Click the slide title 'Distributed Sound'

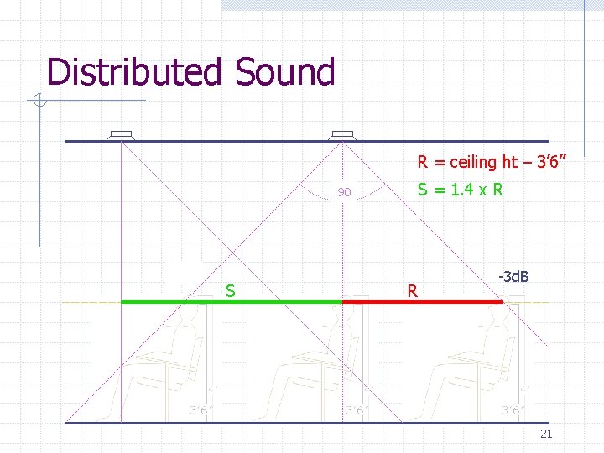(191, 71)
